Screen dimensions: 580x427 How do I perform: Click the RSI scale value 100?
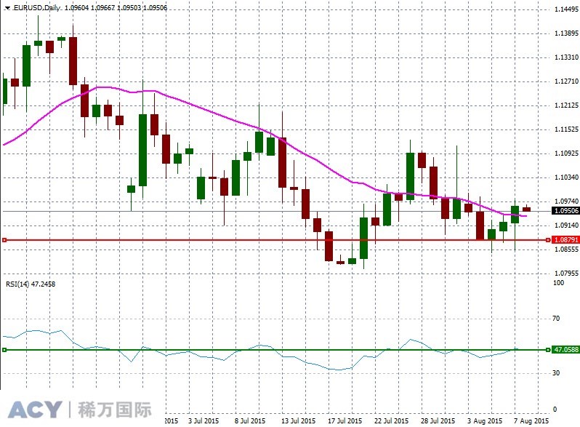tap(558, 283)
